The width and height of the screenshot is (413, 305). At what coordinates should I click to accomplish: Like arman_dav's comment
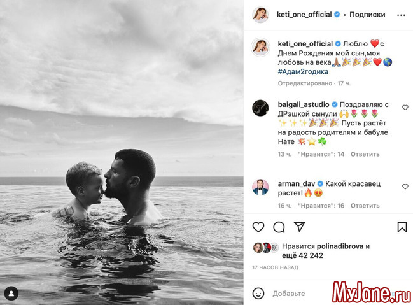405,187
